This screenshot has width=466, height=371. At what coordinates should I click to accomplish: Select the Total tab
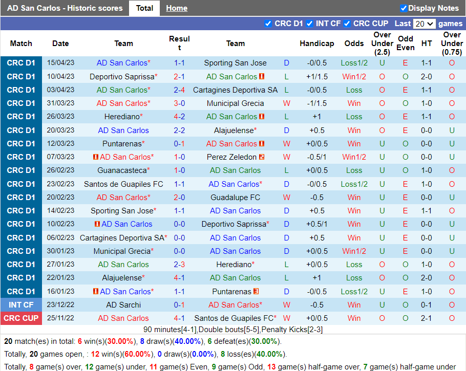pos(144,8)
